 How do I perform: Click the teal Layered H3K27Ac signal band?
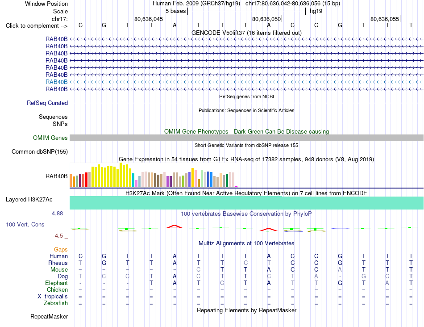tap(246, 203)
